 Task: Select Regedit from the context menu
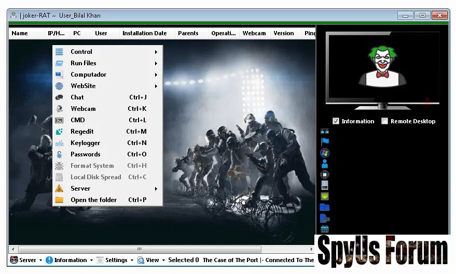pyautogui.click(x=82, y=132)
